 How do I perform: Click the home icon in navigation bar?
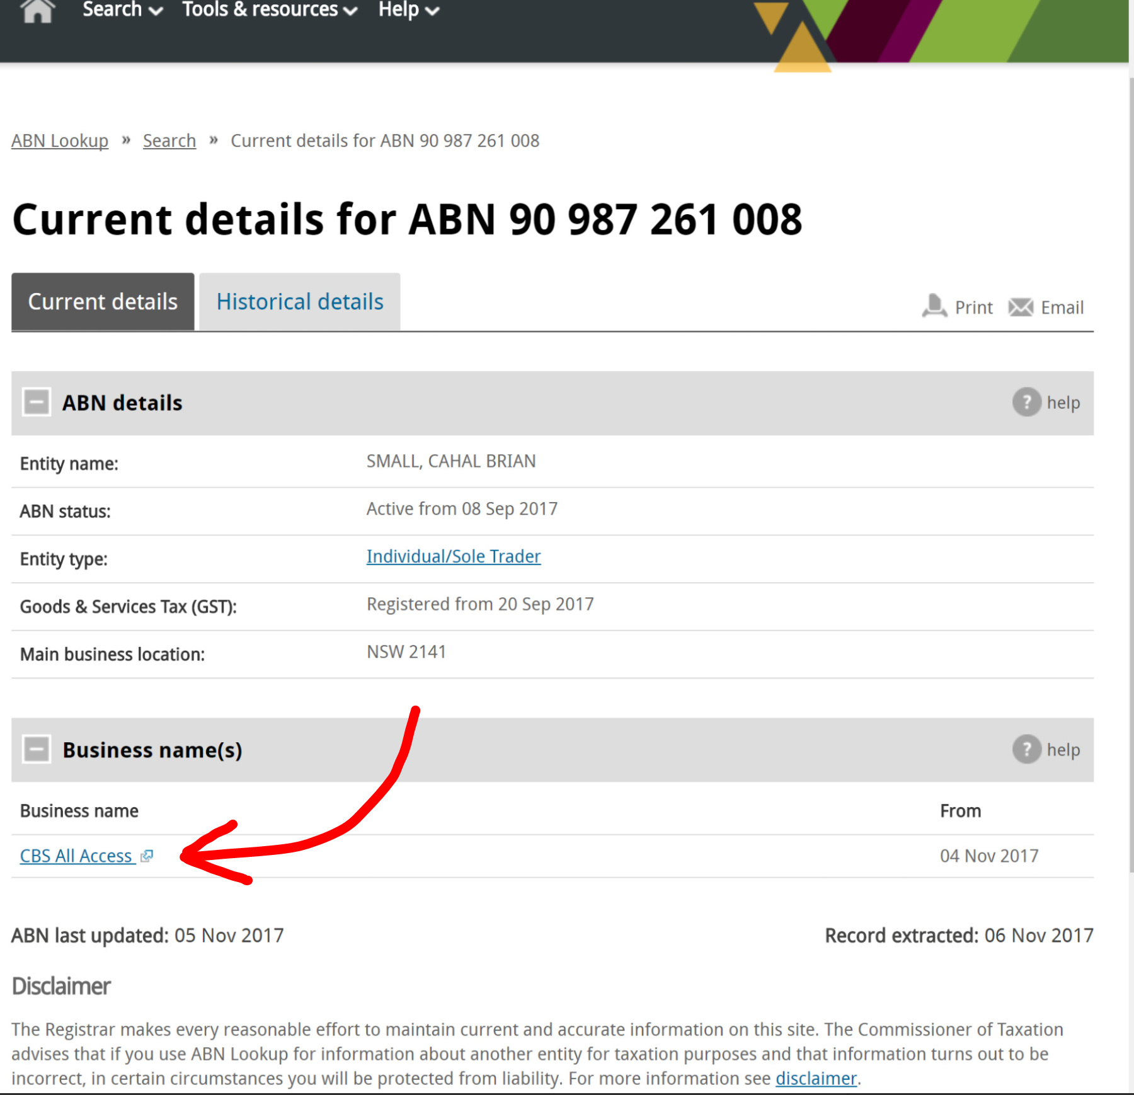click(38, 10)
